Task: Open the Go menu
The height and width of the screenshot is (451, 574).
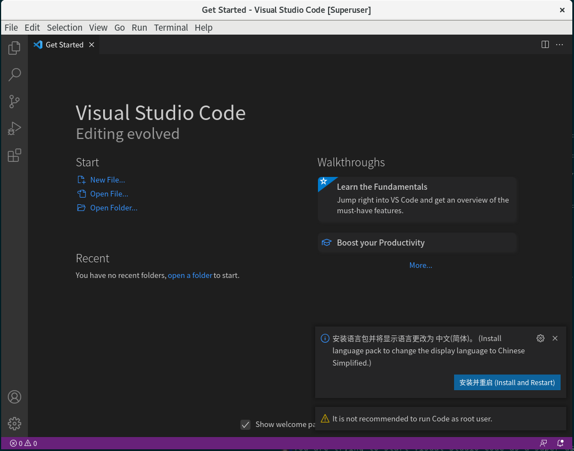Action: pyautogui.click(x=119, y=27)
